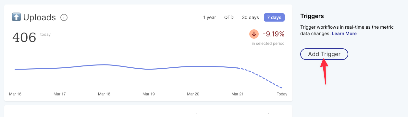408x117 pixels.
Task: Select the active 7 days range
Action: 274,17
